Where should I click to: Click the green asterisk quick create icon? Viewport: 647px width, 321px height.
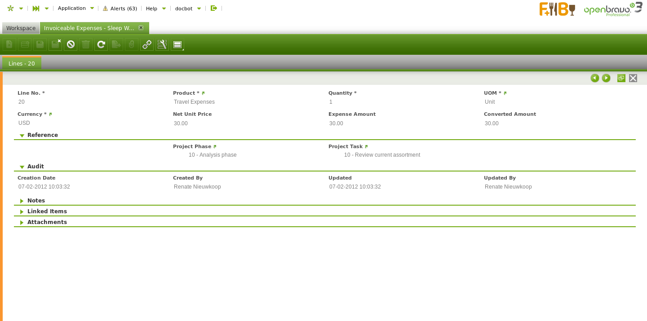pyautogui.click(x=11, y=8)
